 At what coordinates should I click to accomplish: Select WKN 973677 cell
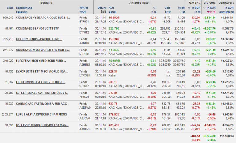point(84,86)
